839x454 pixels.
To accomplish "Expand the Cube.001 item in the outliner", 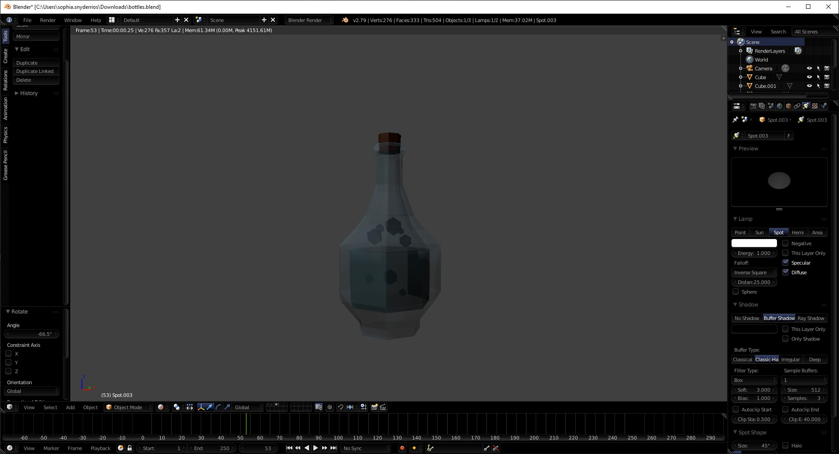I will click(741, 86).
